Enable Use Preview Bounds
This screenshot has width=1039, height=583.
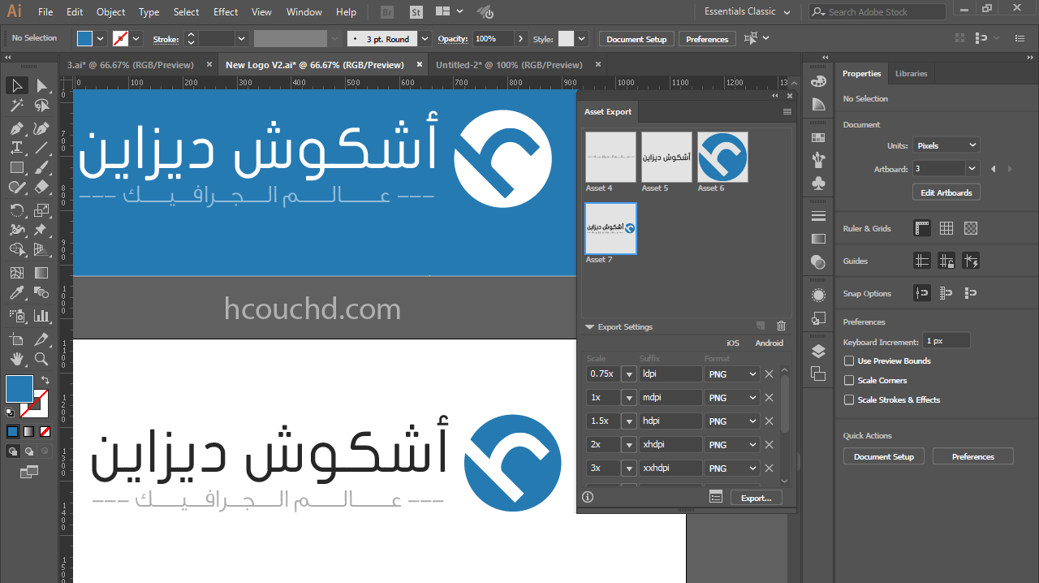pyautogui.click(x=849, y=361)
